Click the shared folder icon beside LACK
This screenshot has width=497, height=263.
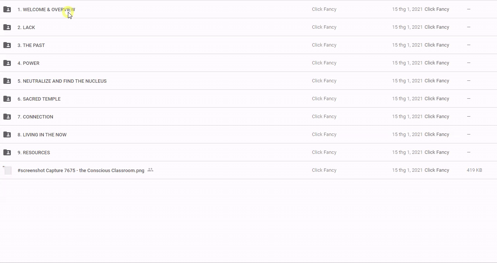coord(7,27)
